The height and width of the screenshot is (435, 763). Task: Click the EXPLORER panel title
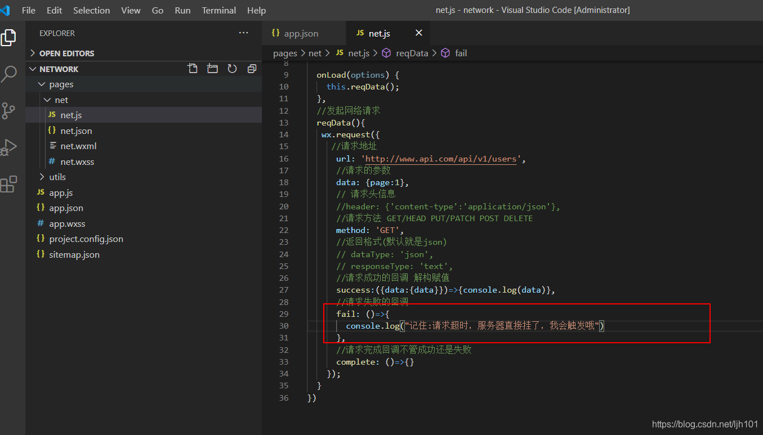click(57, 33)
